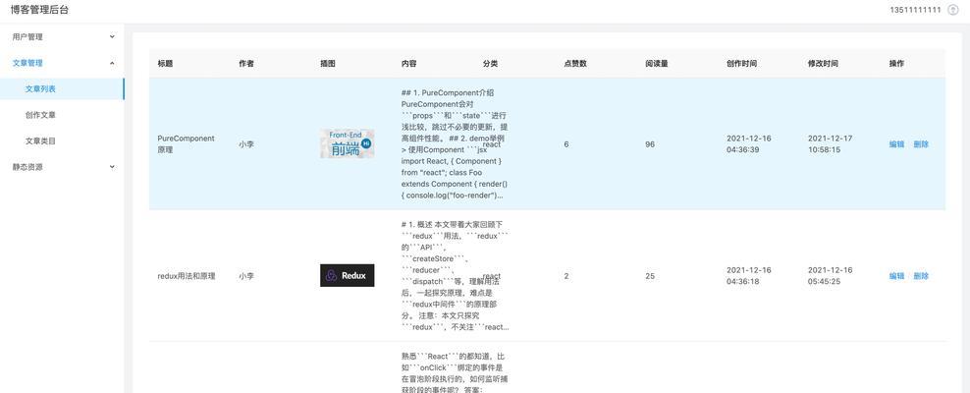Delete the redux用法和原理 article
The image size is (970, 393).
[x=921, y=276]
